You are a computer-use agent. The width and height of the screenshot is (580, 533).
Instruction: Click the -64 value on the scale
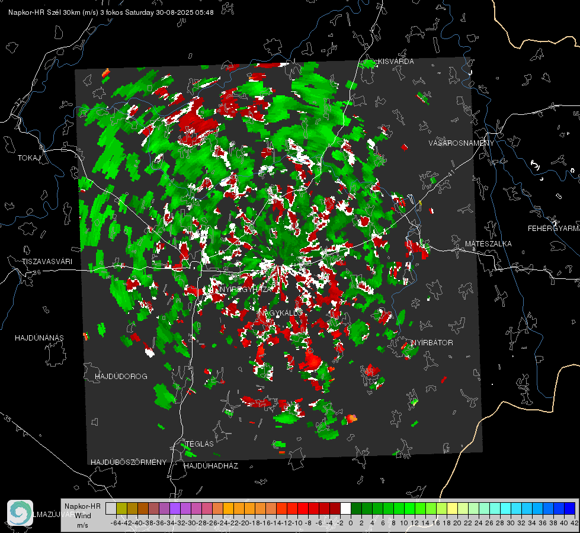coord(116,523)
